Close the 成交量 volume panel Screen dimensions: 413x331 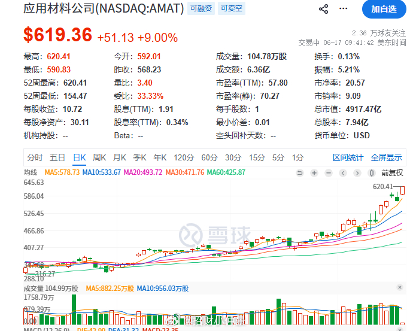pos(400,287)
